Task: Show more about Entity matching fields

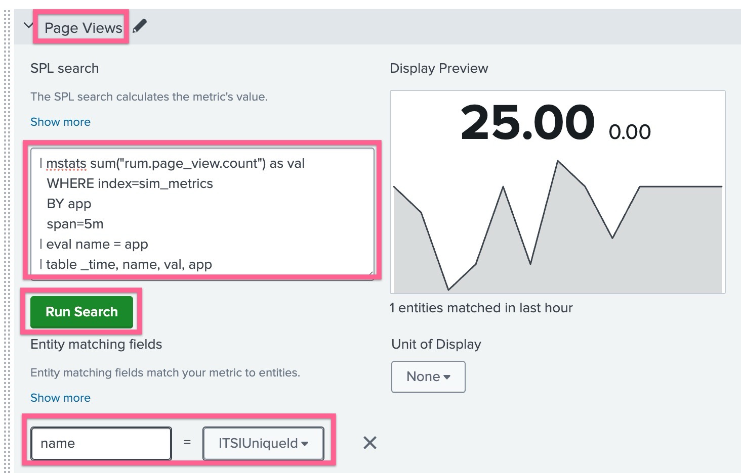Action: 60,398
